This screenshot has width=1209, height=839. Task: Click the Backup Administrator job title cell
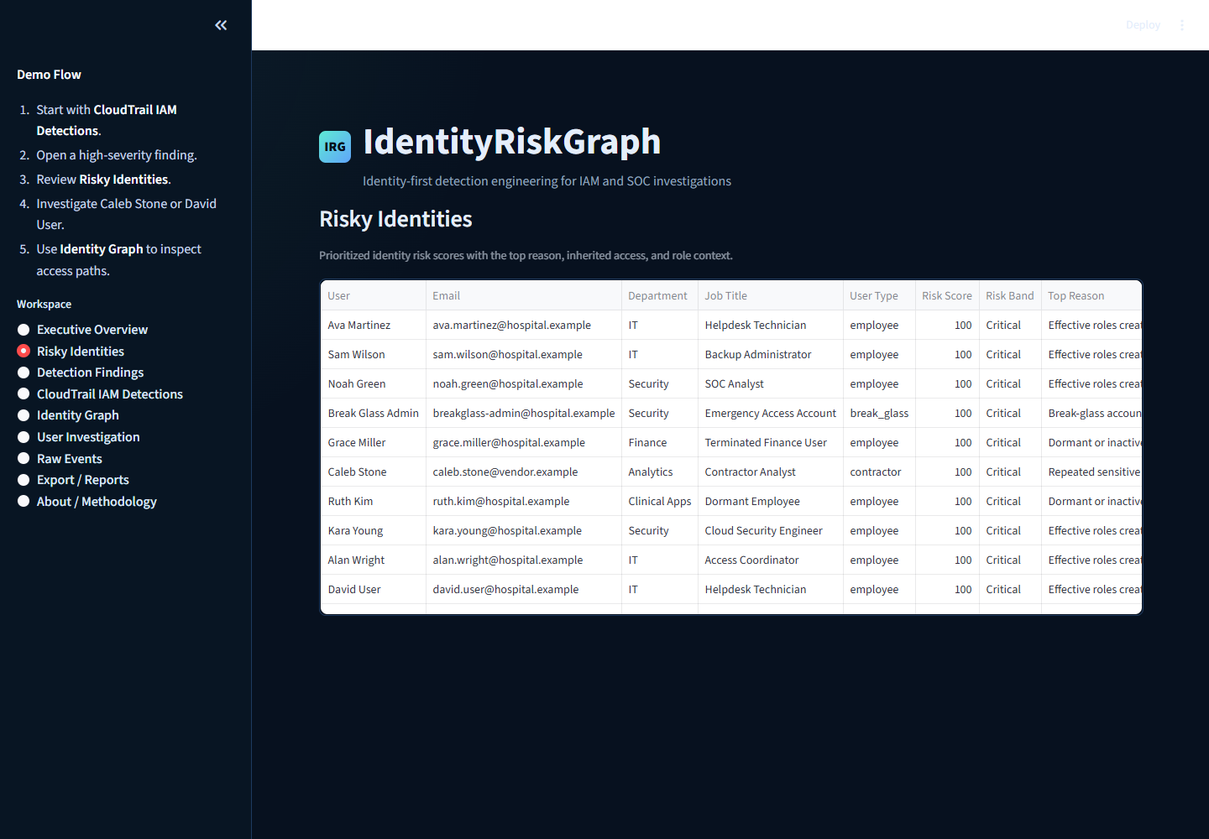tap(771, 354)
